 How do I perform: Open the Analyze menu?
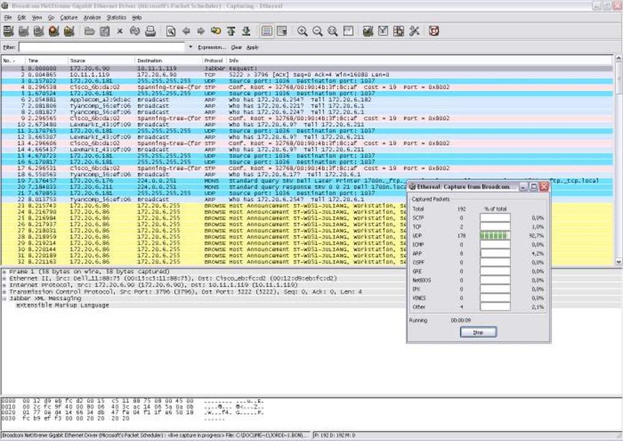pyautogui.click(x=92, y=18)
